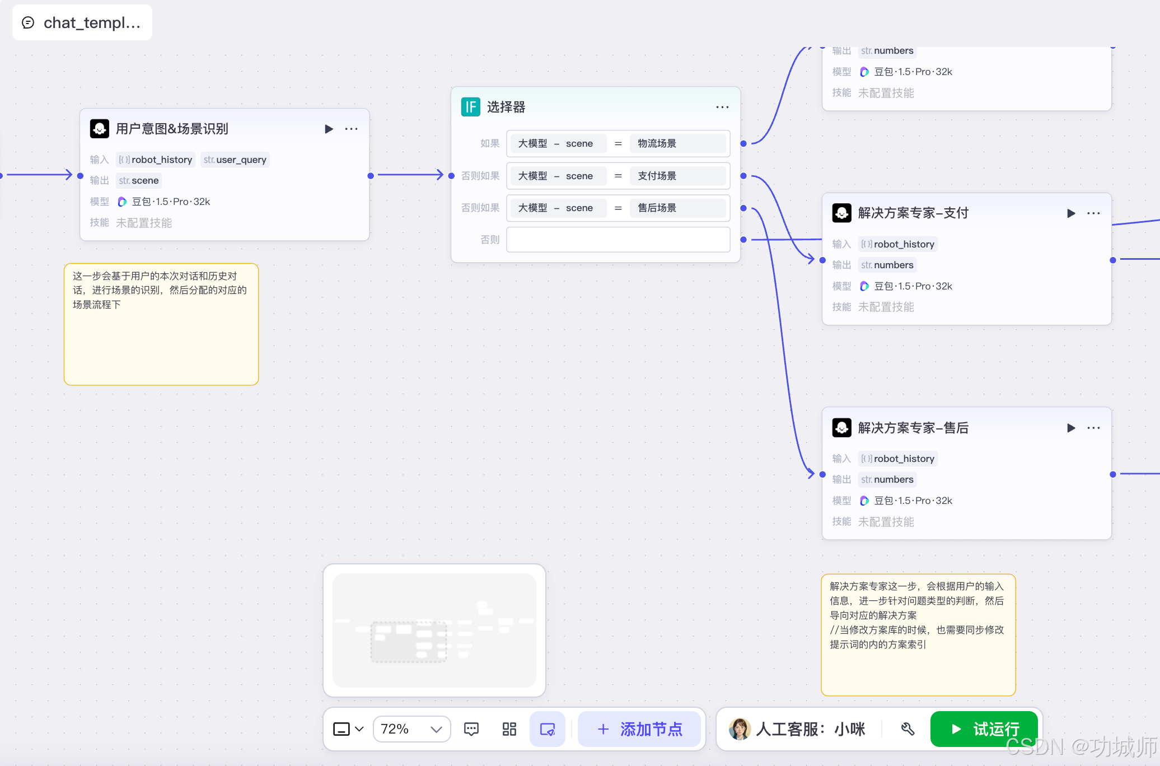The width and height of the screenshot is (1160, 766).
Task: Click the debug wrench icon
Action: tap(908, 729)
